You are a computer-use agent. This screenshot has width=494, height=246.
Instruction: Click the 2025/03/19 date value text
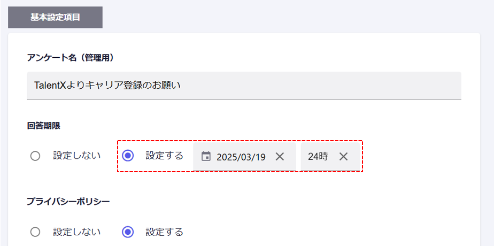click(241, 157)
